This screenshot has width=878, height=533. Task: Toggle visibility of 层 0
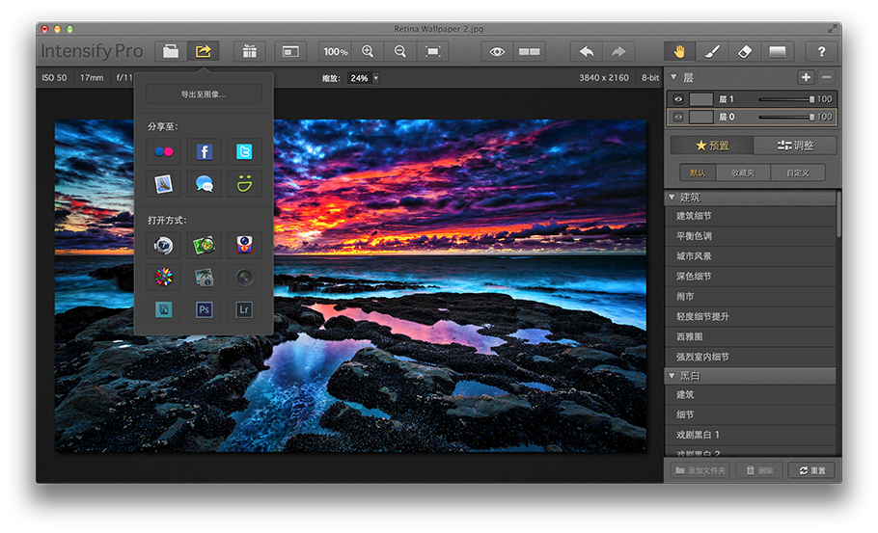point(678,117)
